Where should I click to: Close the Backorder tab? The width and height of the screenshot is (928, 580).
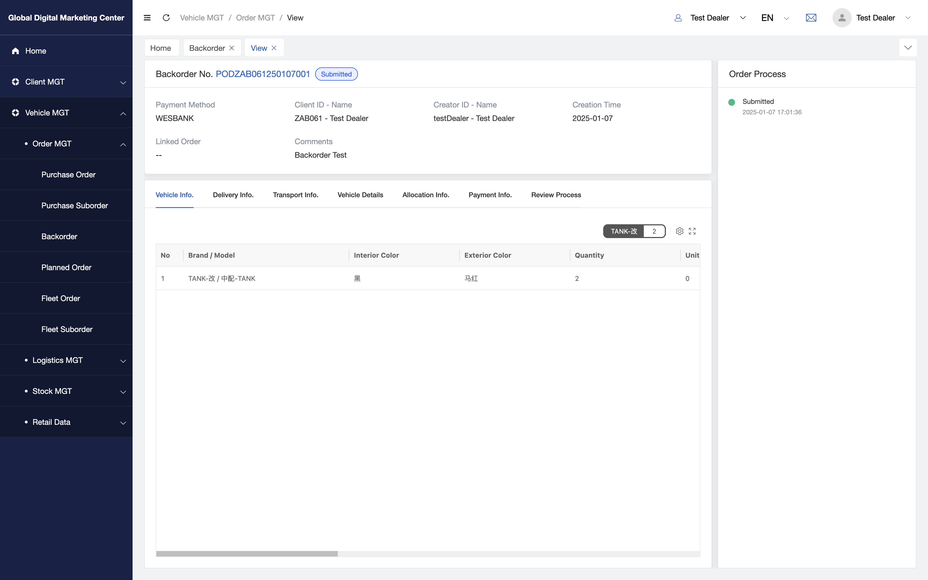tap(232, 48)
